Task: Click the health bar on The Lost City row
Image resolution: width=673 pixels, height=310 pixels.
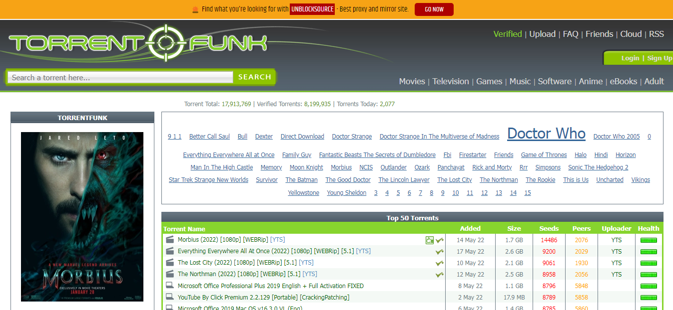Action: pos(649,263)
